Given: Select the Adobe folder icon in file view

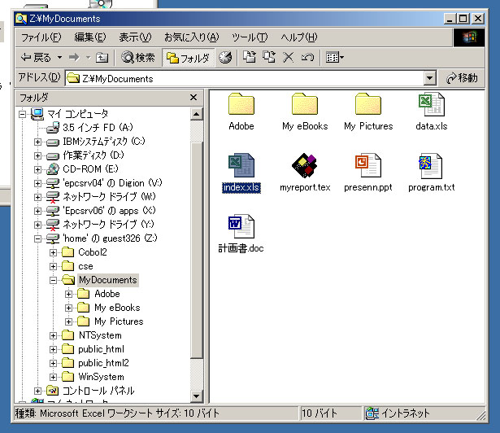Looking at the screenshot, I should 241,104.
